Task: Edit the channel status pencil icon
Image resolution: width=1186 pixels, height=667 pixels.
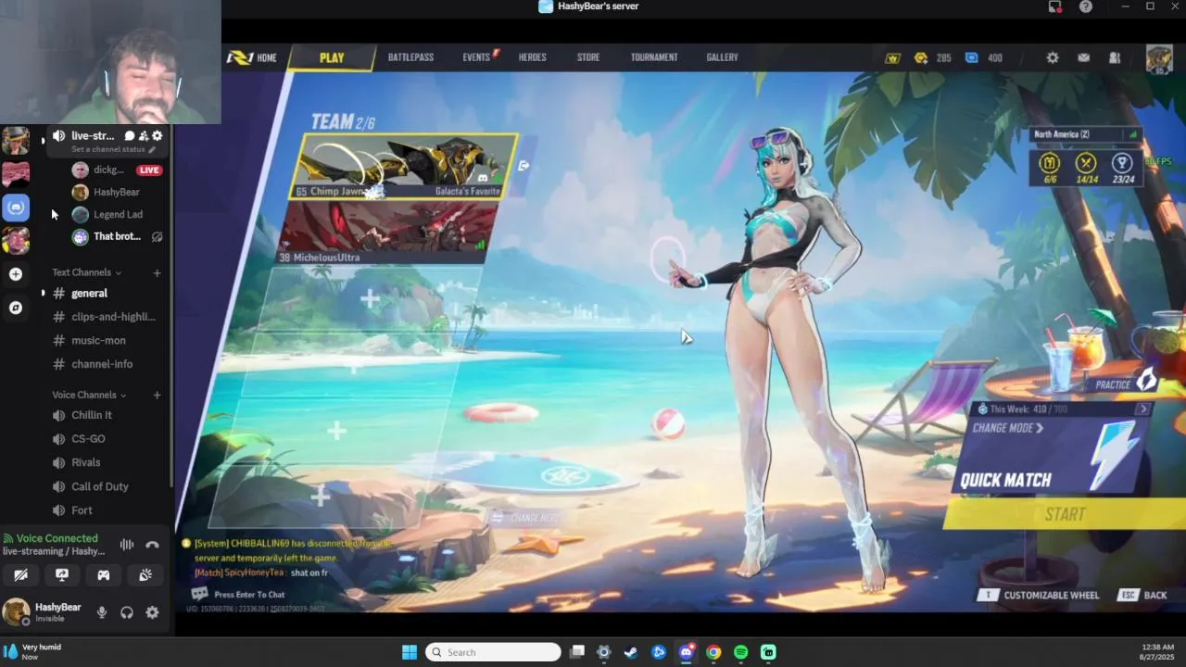Action: [152, 150]
